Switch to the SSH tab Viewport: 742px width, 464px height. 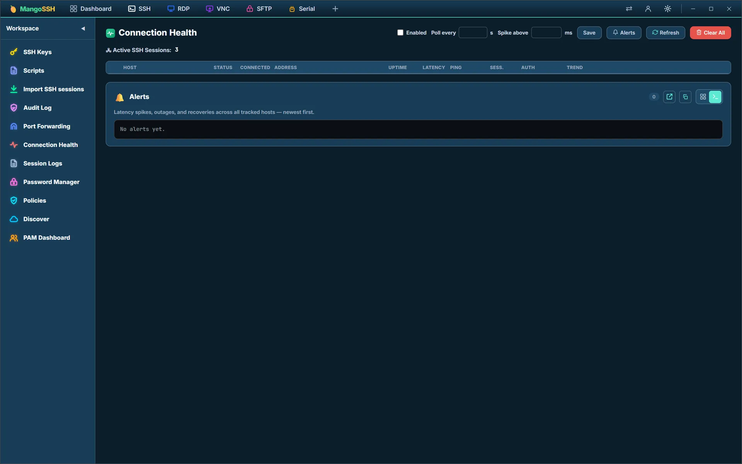(140, 9)
